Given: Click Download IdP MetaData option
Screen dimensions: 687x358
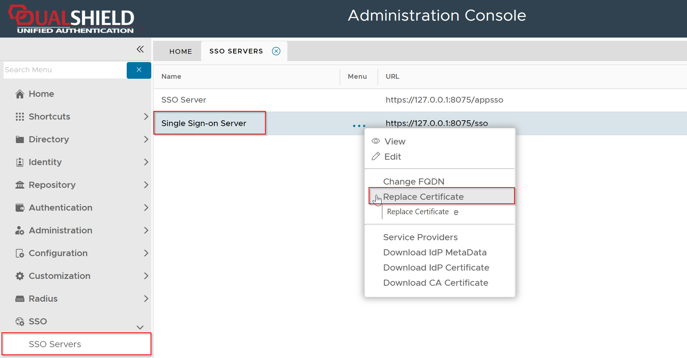Looking at the screenshot, I should [435, 252].
